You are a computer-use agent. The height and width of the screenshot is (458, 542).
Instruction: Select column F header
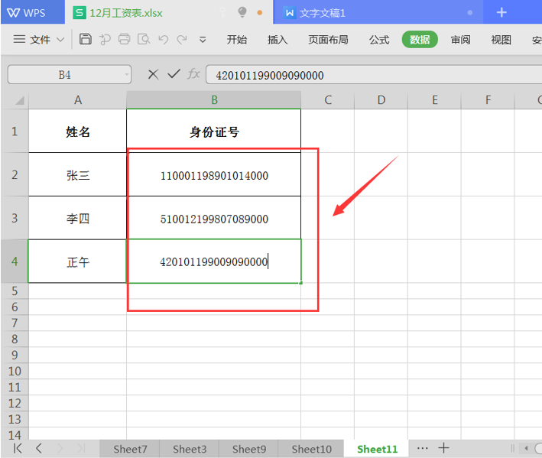pos(488,100)
